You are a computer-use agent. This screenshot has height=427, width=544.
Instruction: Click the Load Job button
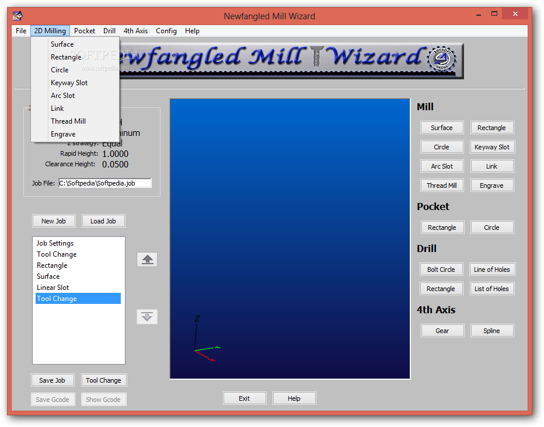[x=103, y=221]
